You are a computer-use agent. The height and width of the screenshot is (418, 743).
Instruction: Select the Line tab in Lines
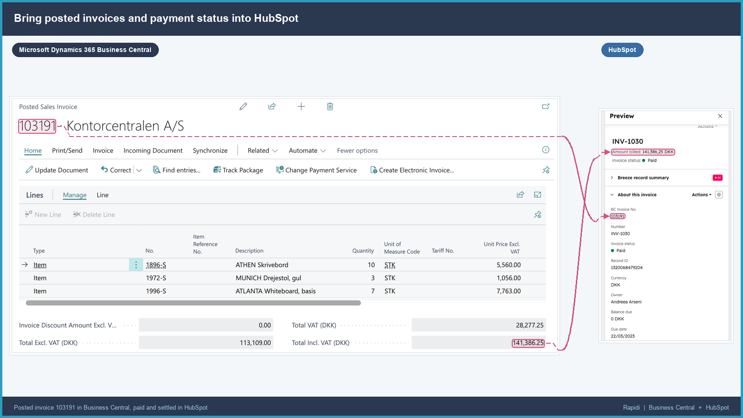click(x=103, y=195)
